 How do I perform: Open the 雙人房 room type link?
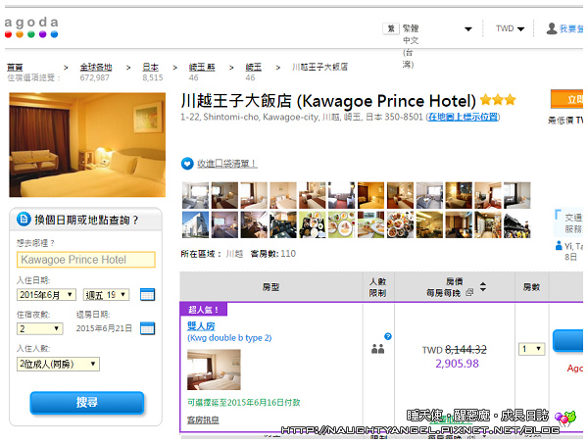(201, 325)
